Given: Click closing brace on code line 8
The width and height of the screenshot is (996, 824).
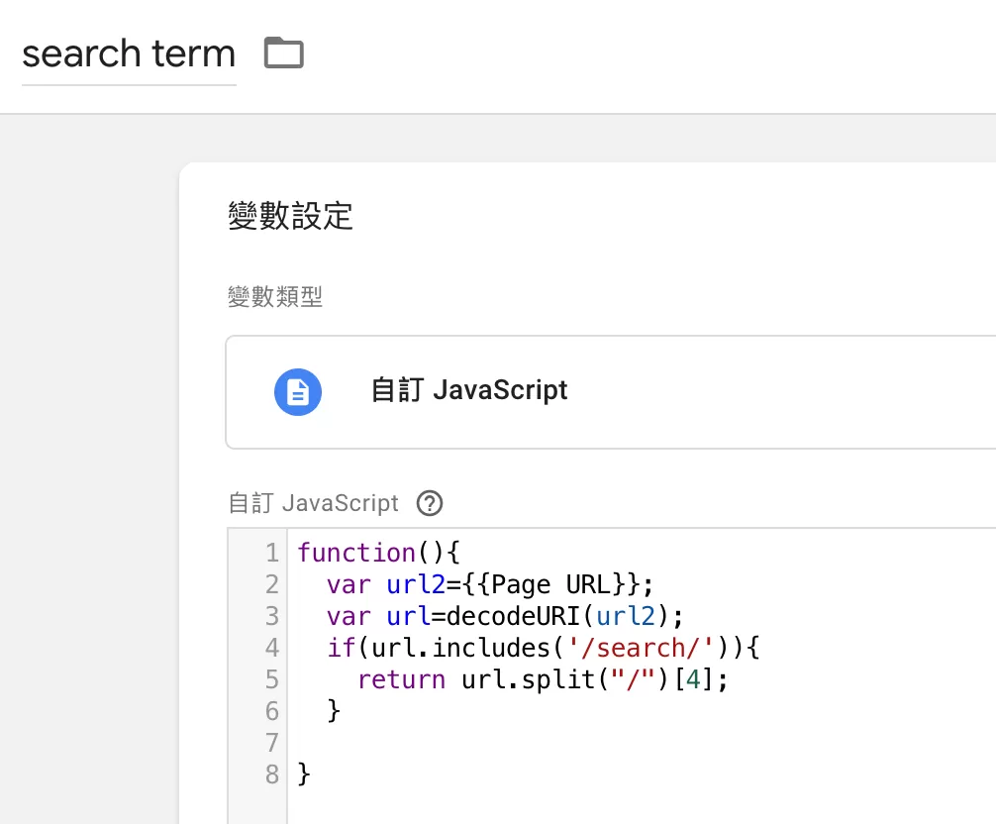Looking at the screenshot, I should [x=304, y=774].
